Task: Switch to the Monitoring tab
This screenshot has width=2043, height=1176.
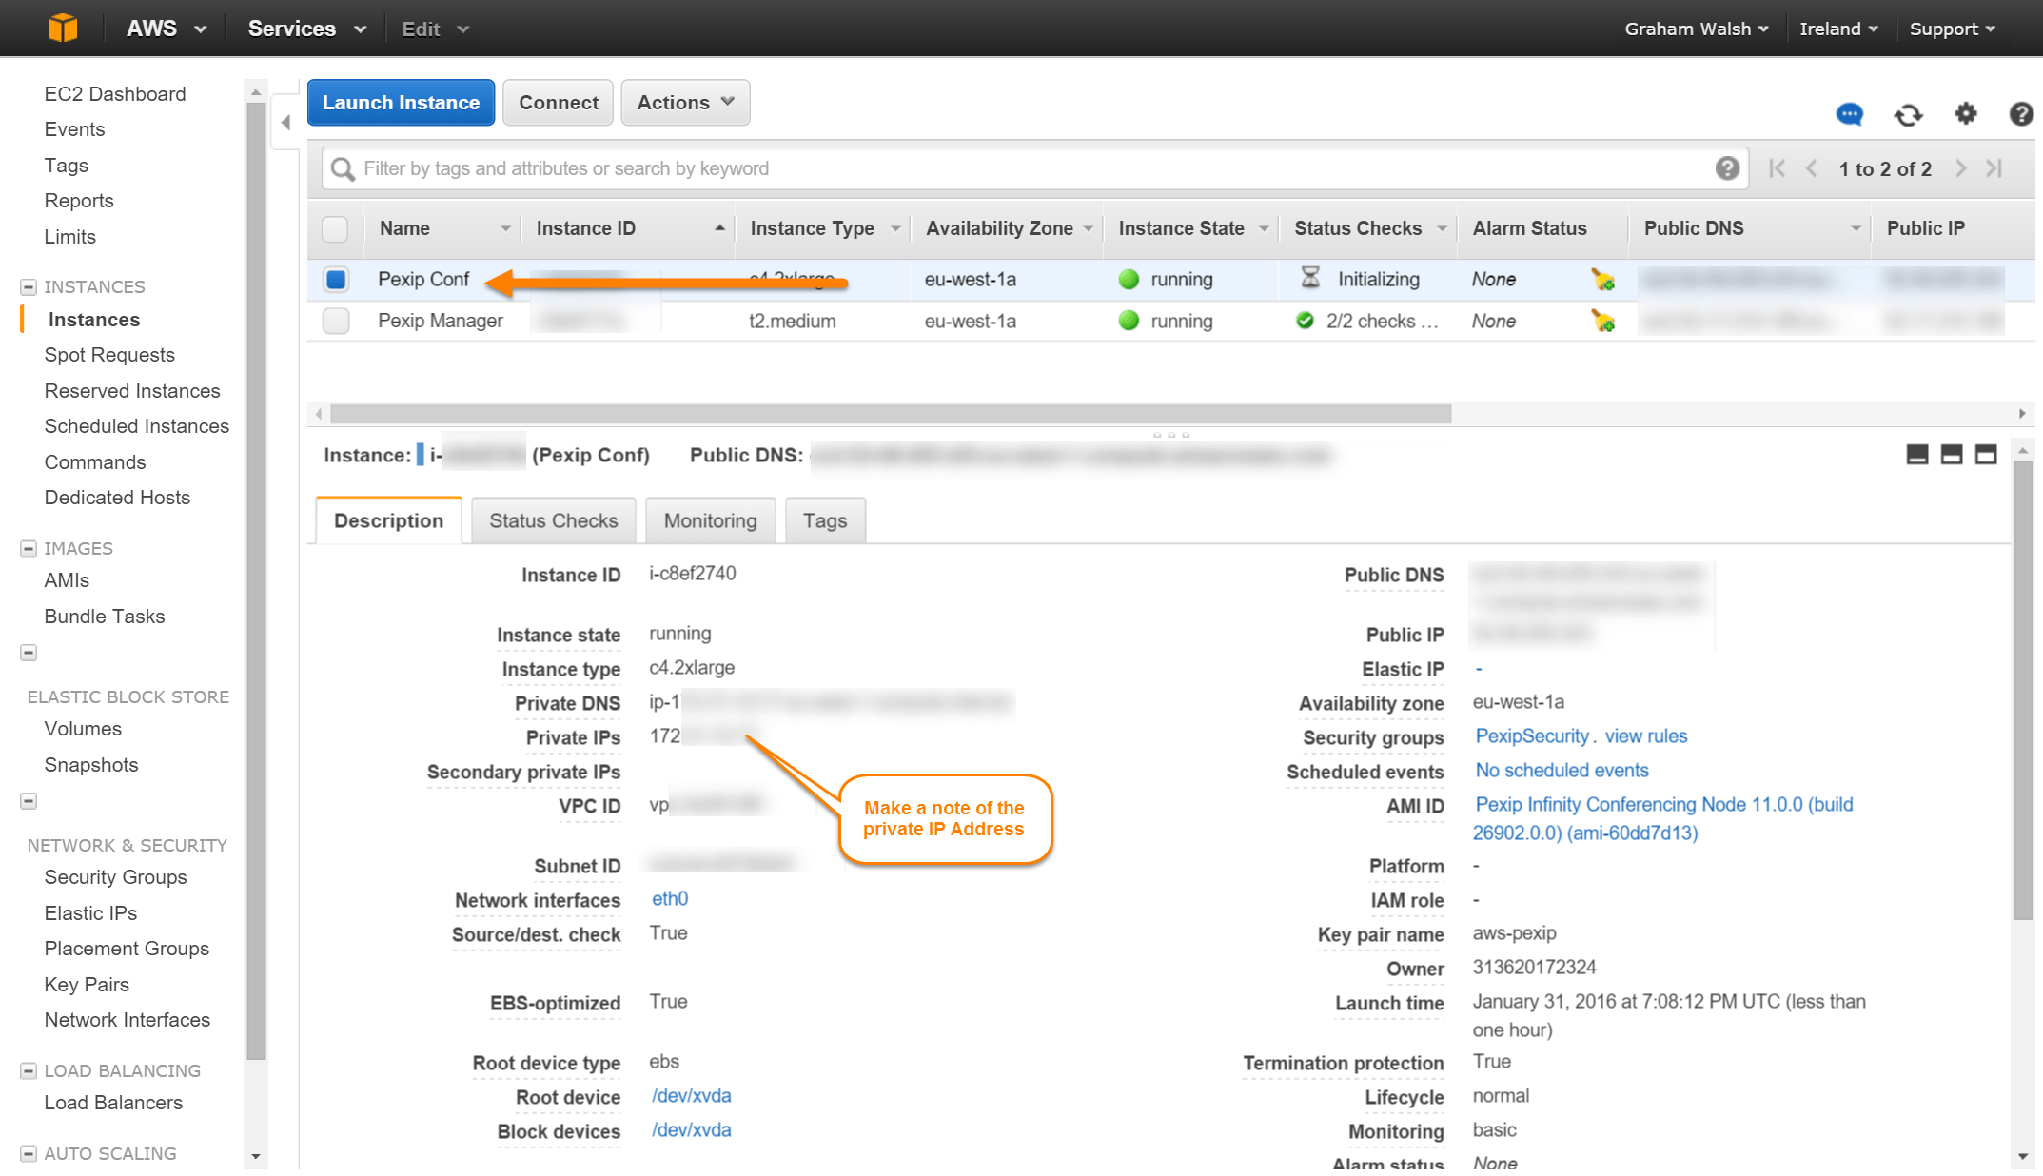Action: click(710, 520)
